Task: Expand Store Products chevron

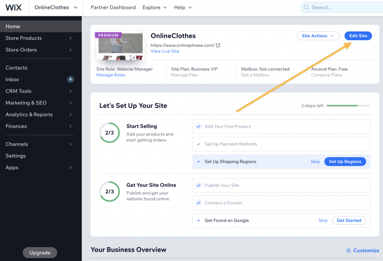Action: pos(70,38)
